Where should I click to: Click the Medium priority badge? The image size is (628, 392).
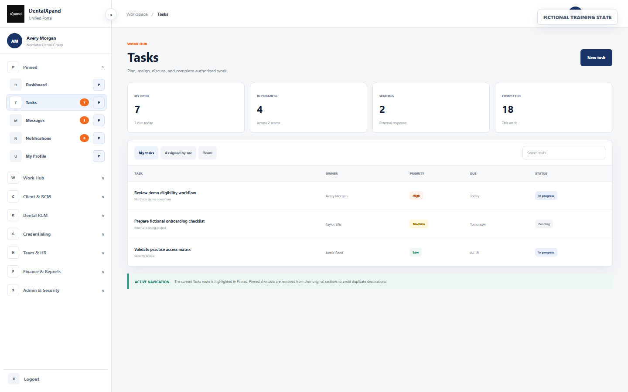[419, 224]
